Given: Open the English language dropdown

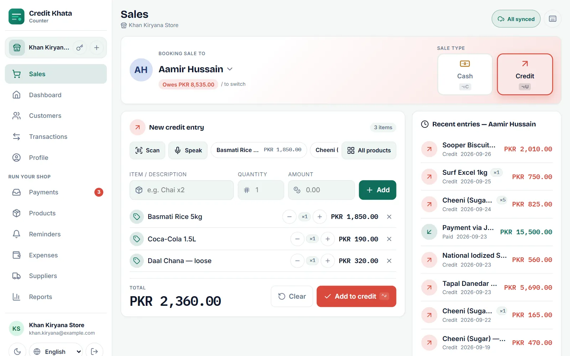Looking at the screenshot, I should [56, 351].
